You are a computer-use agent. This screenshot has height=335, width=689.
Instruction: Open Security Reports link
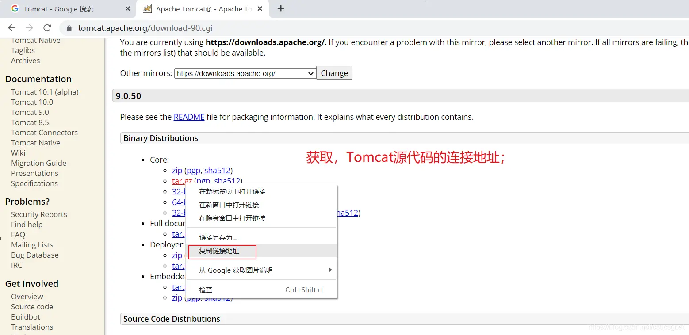click(x=39, y=214)
